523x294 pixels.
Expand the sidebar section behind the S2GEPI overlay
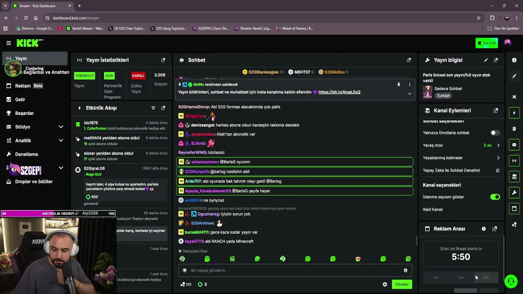tap(61, 168)
